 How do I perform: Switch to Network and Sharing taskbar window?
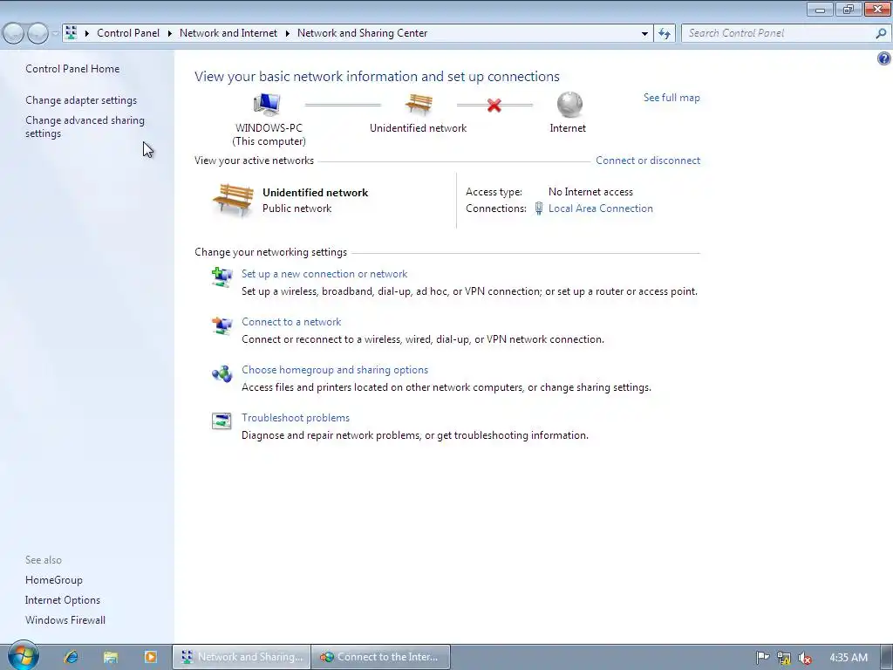click(242, 657)
